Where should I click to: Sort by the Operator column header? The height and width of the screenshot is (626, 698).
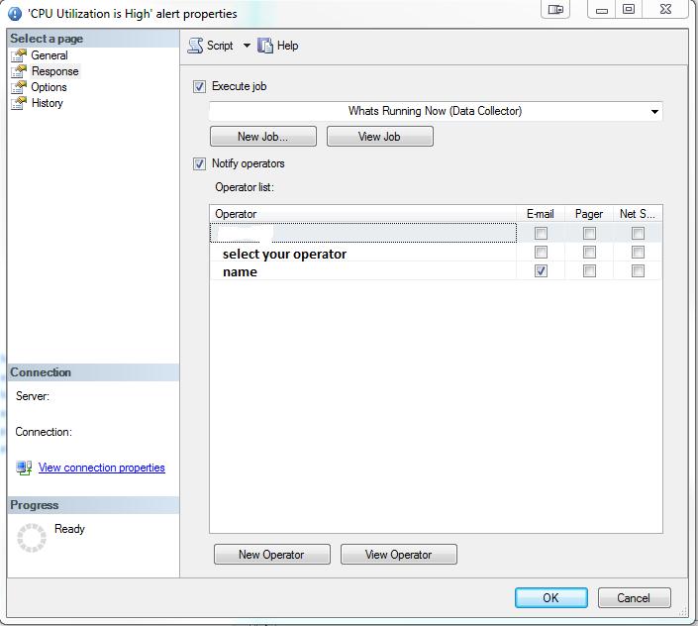tap(362, 214)
